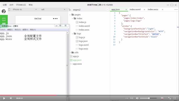Close the index.wxml editor tab
Image resolution: width=179 pixels, height=101 pixels.
tap(144, 10)
